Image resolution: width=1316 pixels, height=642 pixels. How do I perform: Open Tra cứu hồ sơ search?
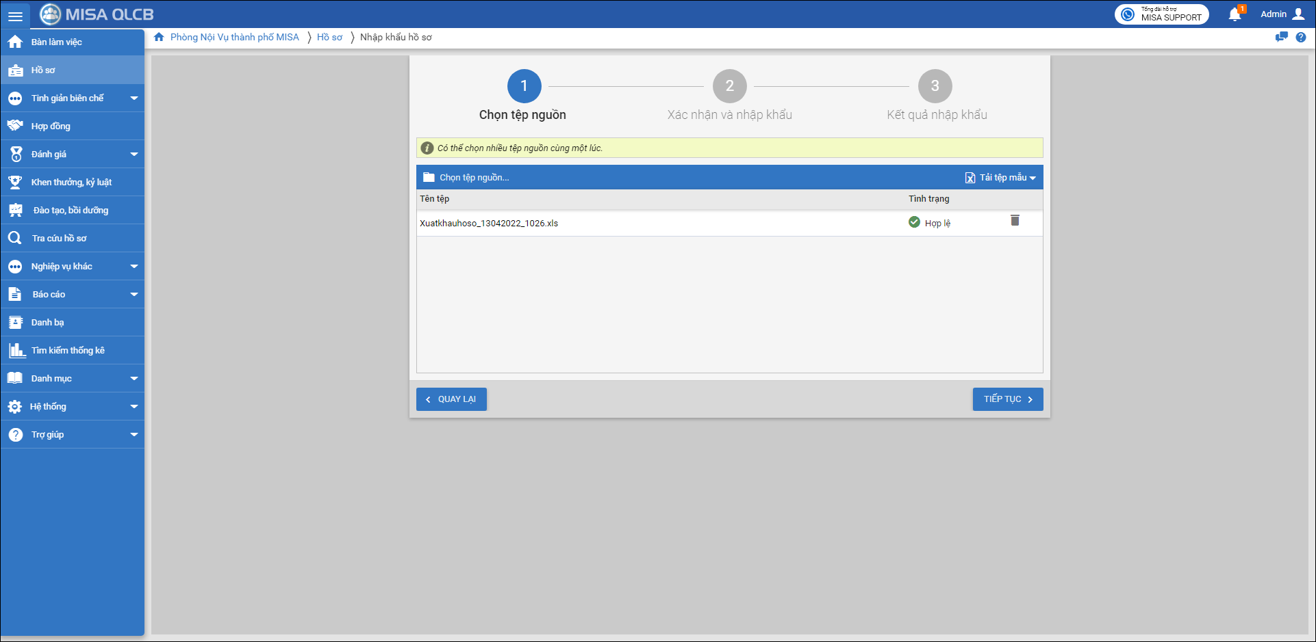pos(59,239)
